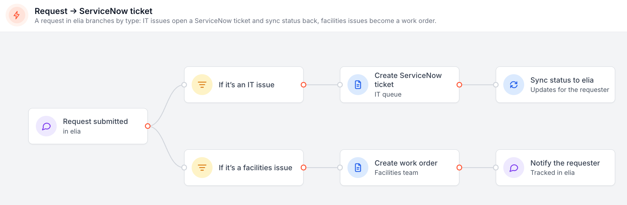The width and height of the screenshot is (627, 205).
Task: Click the document icon on Create work order
Action: 358,168
